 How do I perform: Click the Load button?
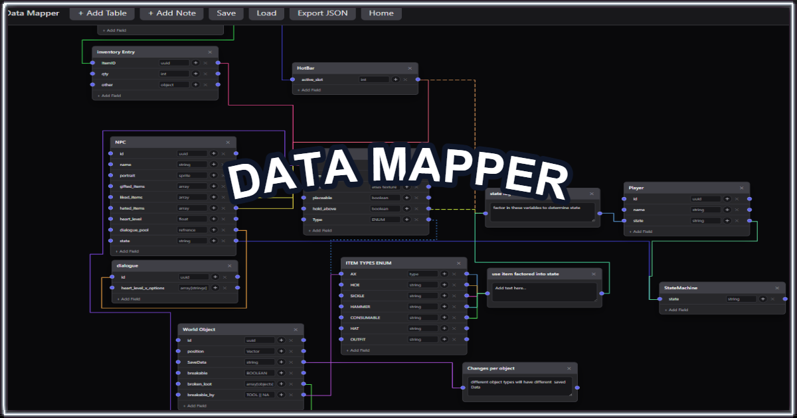click(266, 13)
